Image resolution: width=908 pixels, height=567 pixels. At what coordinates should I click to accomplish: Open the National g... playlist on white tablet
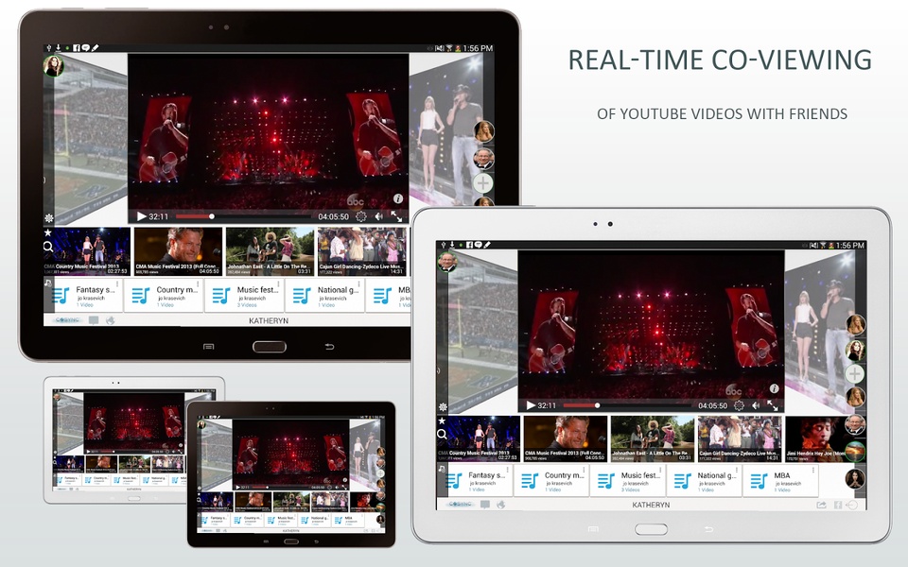704,481
